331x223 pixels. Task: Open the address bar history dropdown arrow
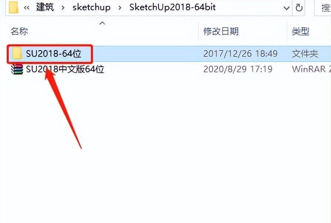coord(286,8)
